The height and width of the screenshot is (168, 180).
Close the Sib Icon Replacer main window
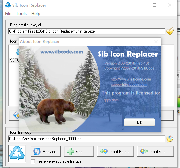coord(170,5)
